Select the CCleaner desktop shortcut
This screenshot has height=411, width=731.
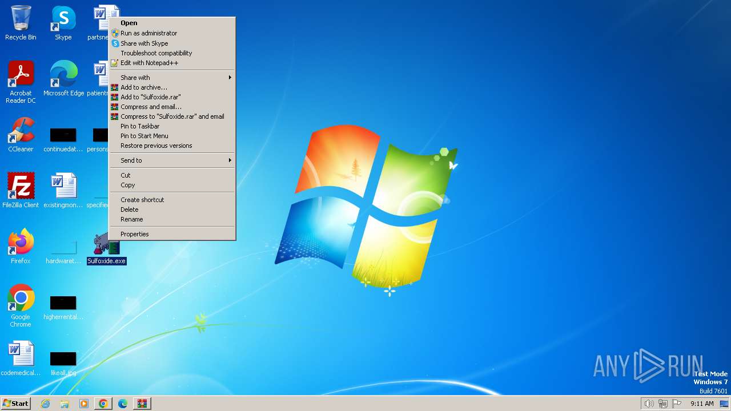click(21, 135)
